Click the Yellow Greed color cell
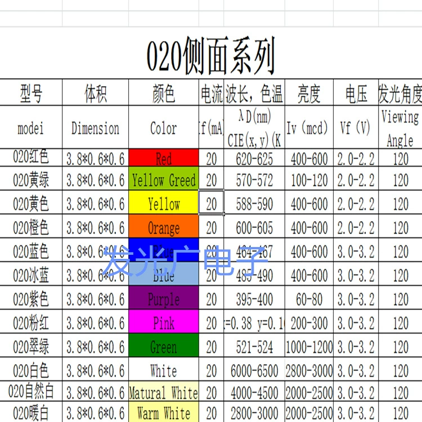Screen dimensions: 422x422 tap(164, 178)
